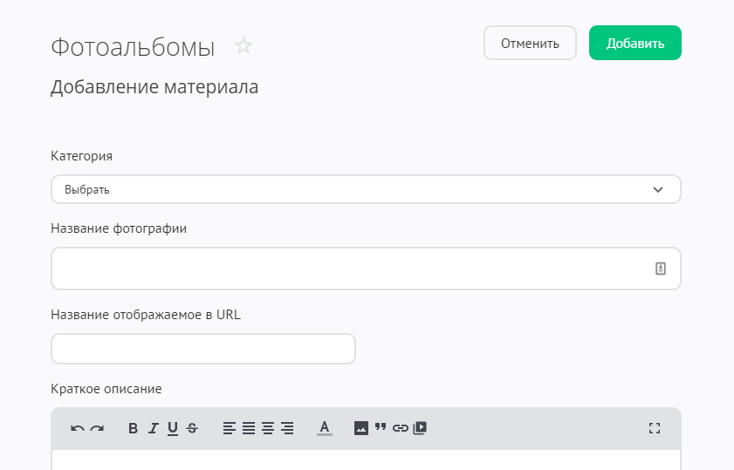This screenshot has width=734, height=470.
Task: Toggle underline text formatting
Action: coord(173,428)
